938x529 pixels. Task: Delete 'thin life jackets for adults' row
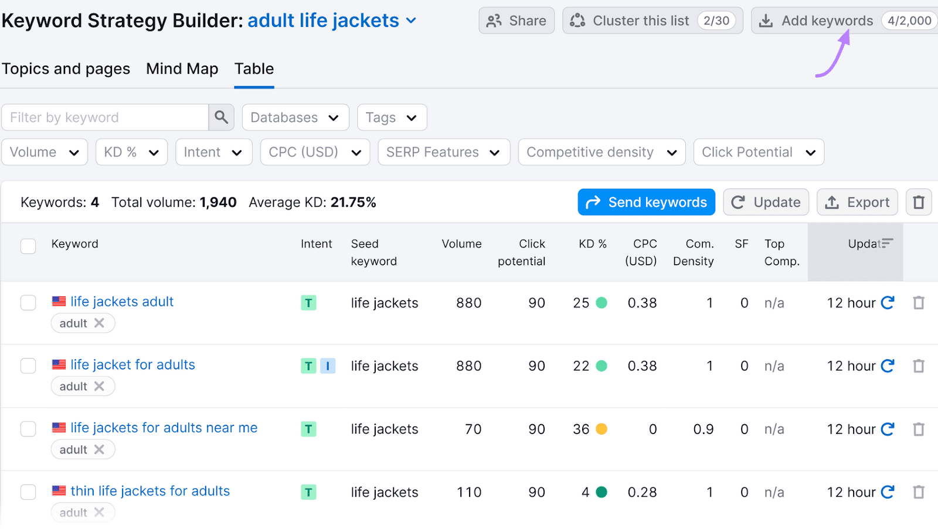919,492
